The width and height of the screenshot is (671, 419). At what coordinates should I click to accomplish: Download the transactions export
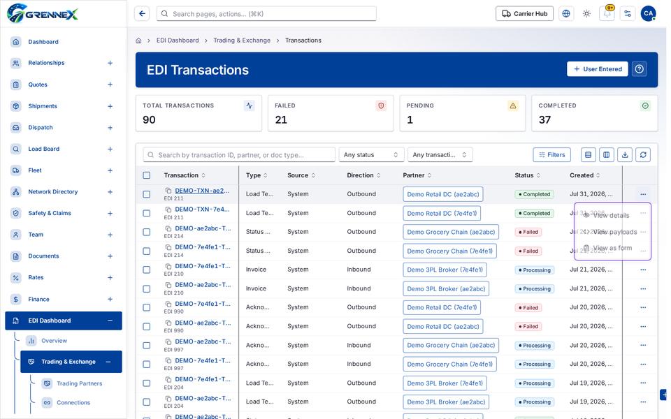click(625, 155)
